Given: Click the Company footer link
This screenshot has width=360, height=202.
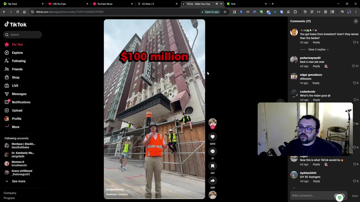Looking at the screenshot, I should coord(10,193).
